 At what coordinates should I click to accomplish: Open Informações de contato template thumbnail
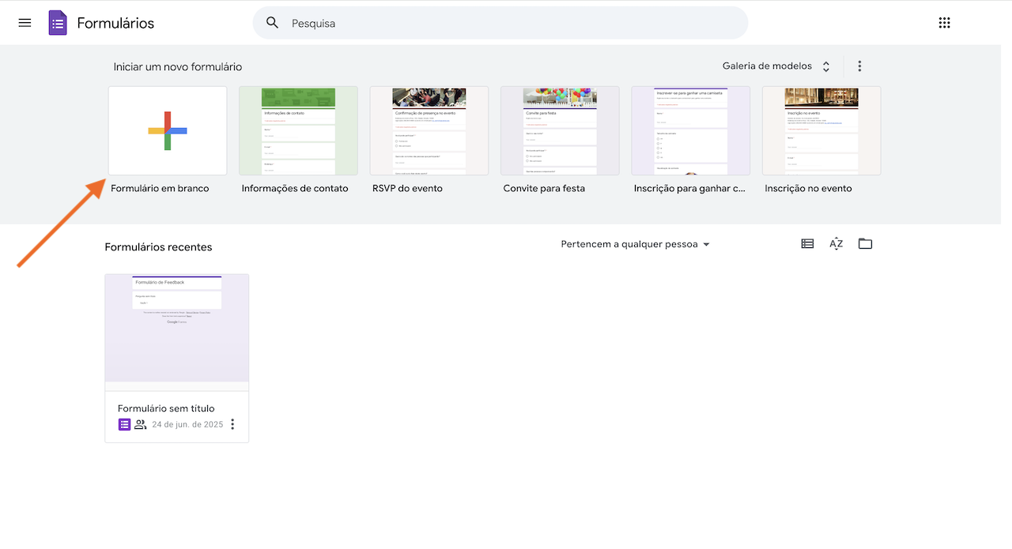tap(298, 130)
